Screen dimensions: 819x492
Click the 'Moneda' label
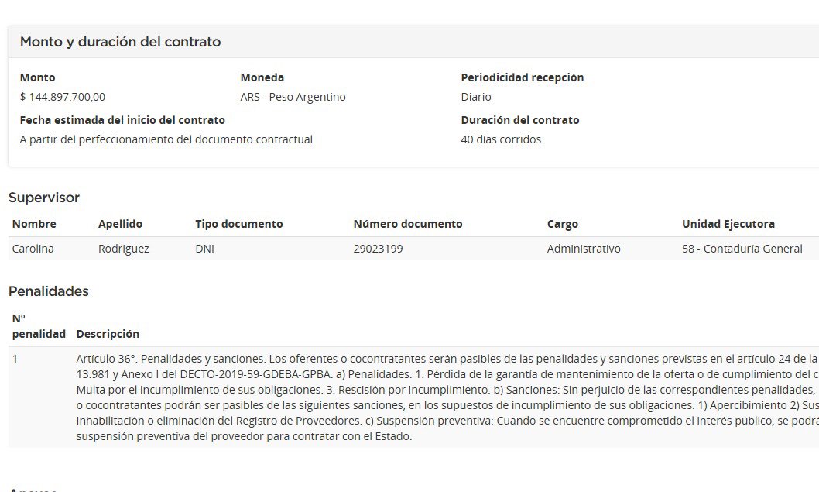(x=262, y=77)
